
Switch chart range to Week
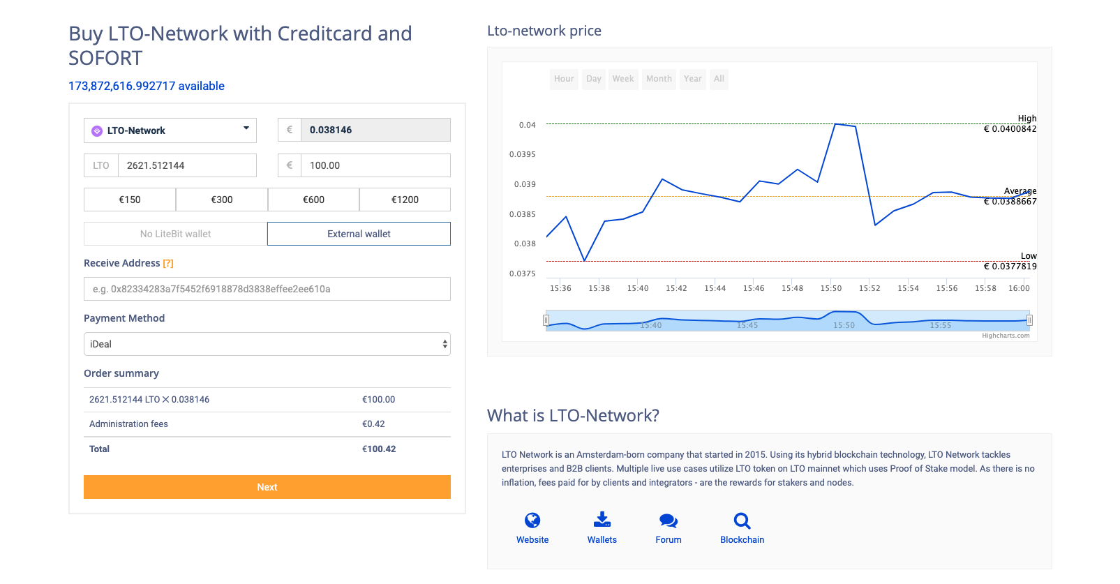(x=623, y=79)
